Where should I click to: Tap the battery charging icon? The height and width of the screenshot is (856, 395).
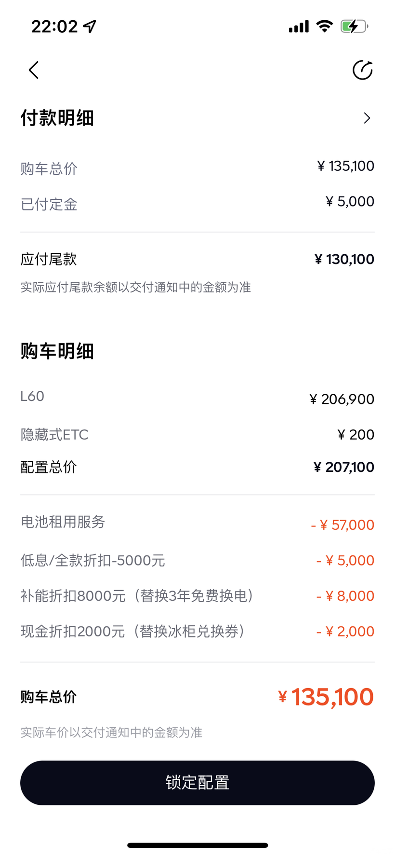pyautogui.click(x=354, y=26)
